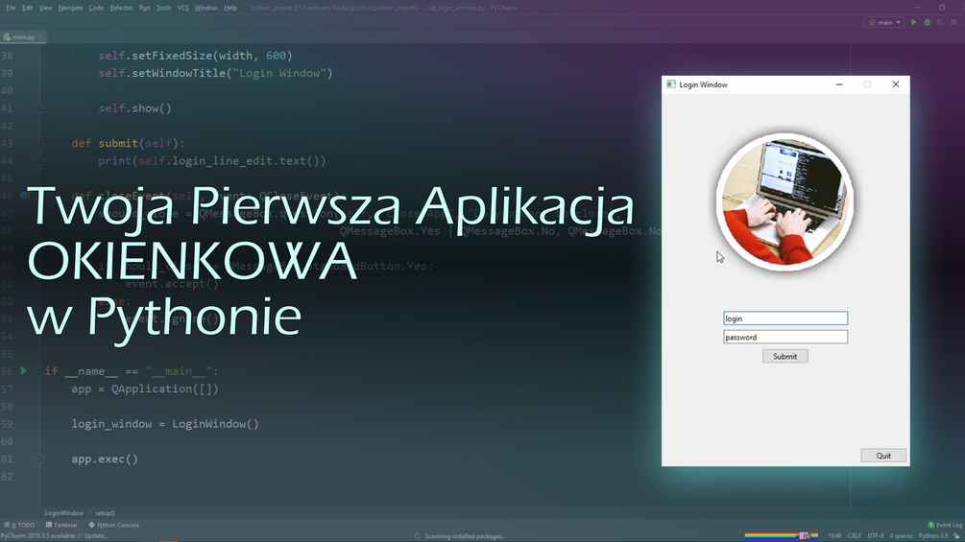The width and height of the screenshot is (965, 542).
Task: Open the Tools menu
Action: tap(163, 8)
